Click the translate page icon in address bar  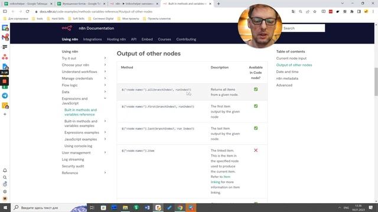click(293, 12)
